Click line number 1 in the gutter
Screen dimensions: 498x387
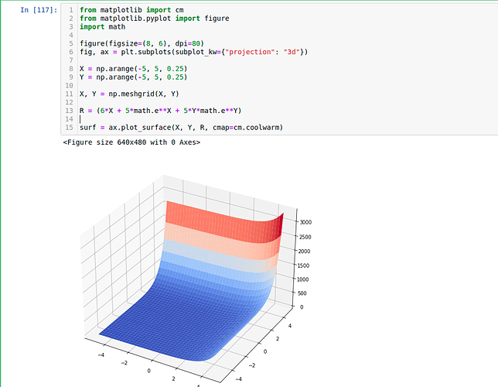71,9
